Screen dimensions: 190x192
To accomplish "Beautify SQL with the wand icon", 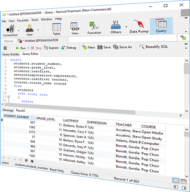I will click(x=154, y=47).
